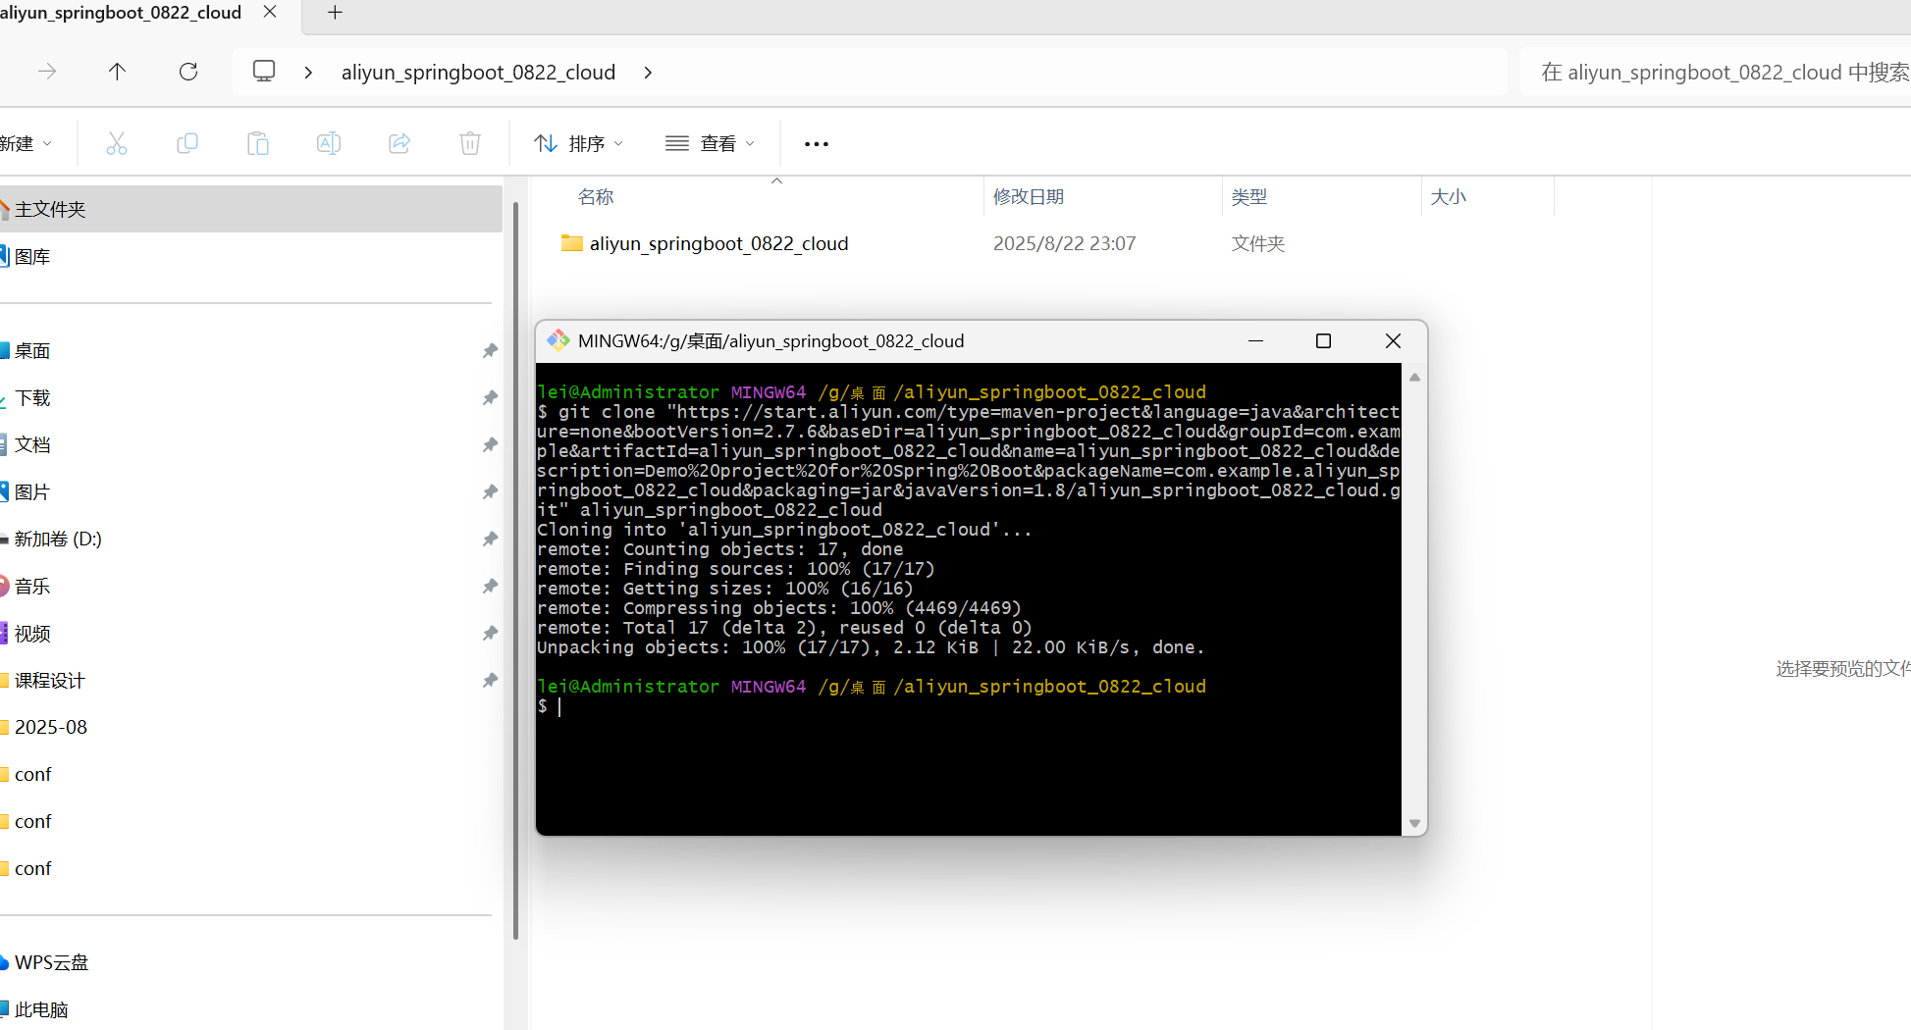Click aliyun_springboot_0822_cloud breadcrumb in address bar
The image size is (1911, 1030).
point(478,72)
